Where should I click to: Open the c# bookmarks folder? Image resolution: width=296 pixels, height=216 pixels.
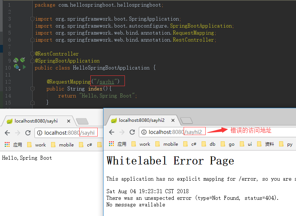pyautogui.click(x=190, y=144)
